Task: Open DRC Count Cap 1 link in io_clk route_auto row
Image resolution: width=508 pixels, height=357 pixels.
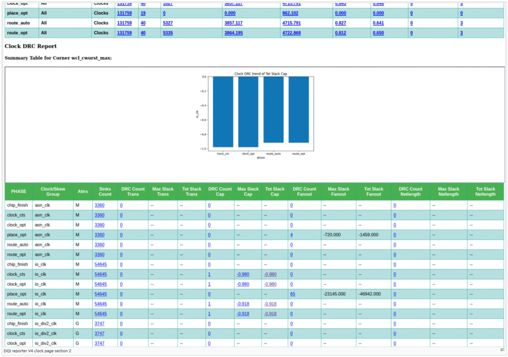Action: (x=209, y=304)
